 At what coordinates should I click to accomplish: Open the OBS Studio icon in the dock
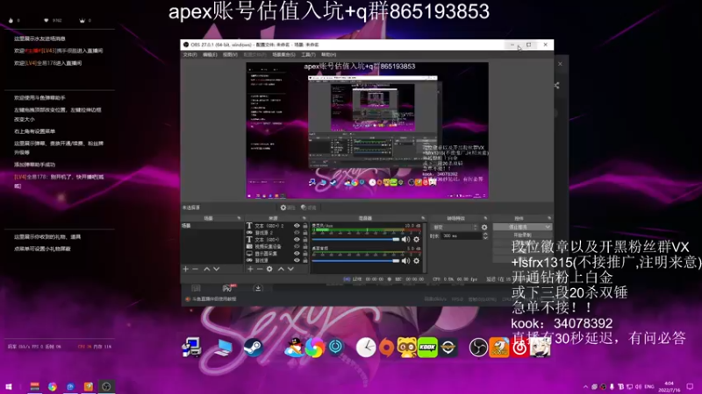tap(478, 348)
